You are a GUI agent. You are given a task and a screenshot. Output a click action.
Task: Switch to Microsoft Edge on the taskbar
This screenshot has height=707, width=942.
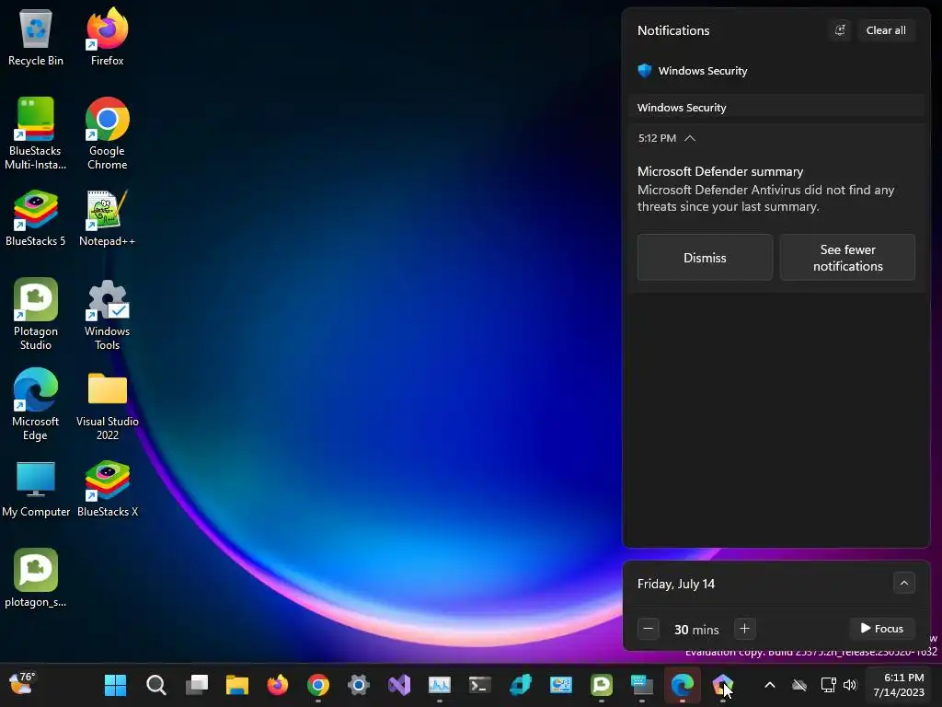tap(683, 685)
